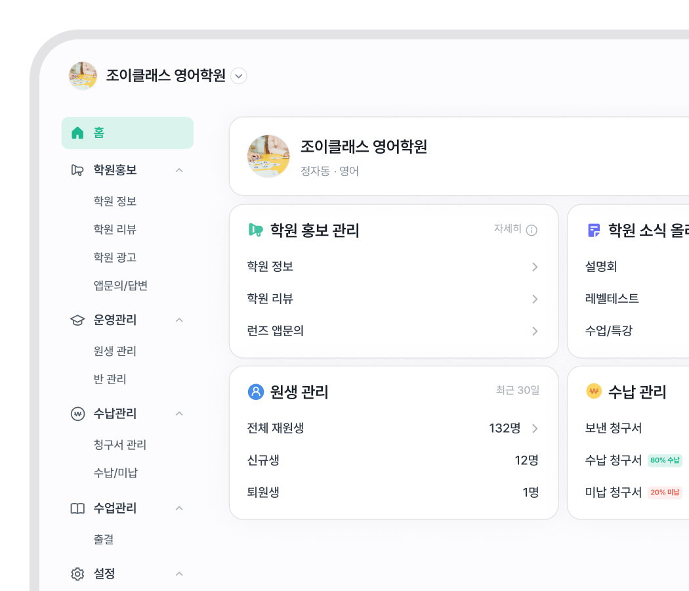
Task: Click the megaphone icon beside 학원홍보
Action: click(77, 170)
